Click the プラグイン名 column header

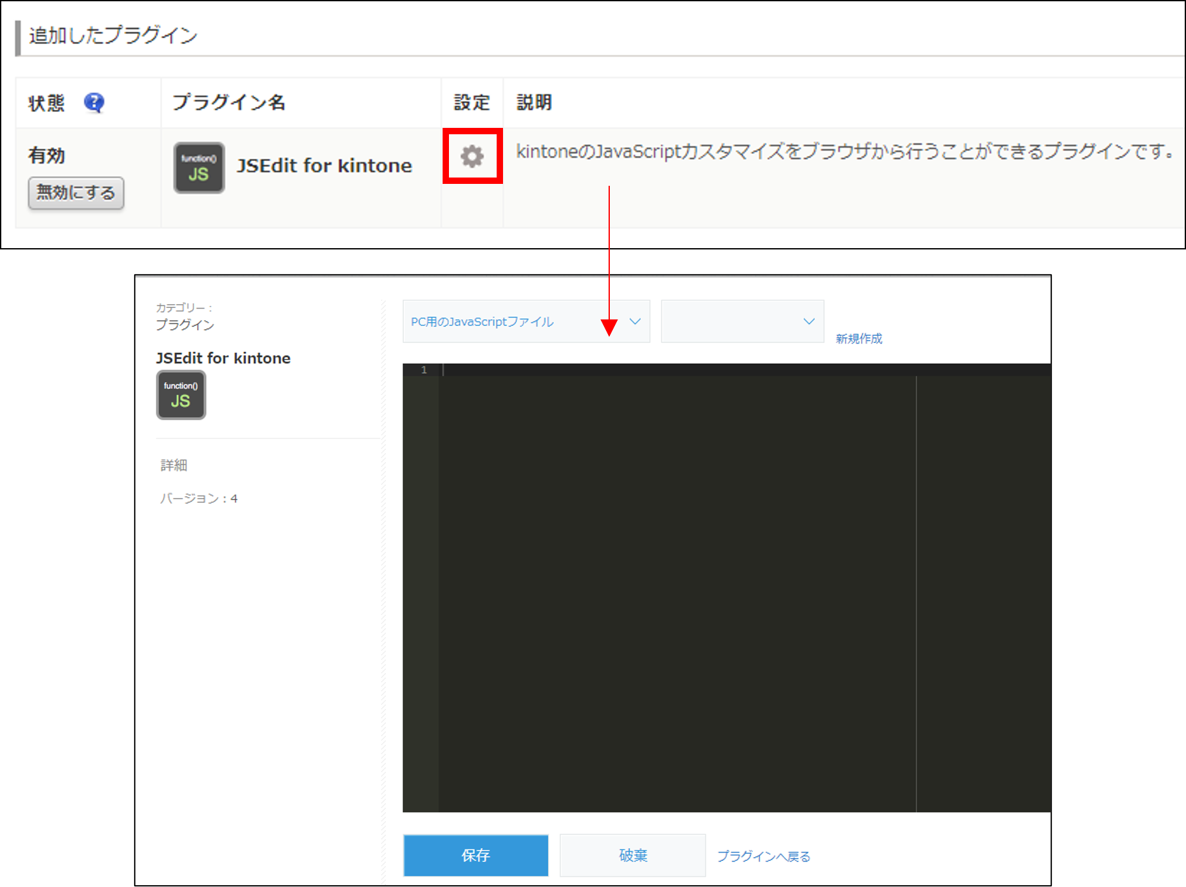point(229,102)
